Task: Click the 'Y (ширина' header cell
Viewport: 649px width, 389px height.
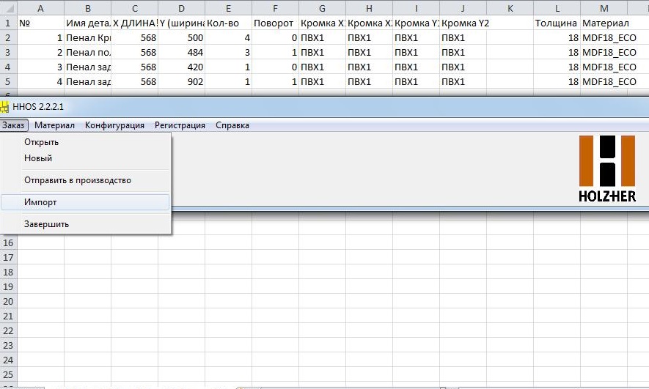Action: coord(181,23)
